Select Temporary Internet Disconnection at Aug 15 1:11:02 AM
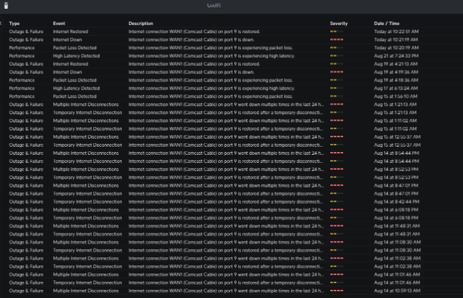Screen dimensions: 463x298 [x=87, y=129]
